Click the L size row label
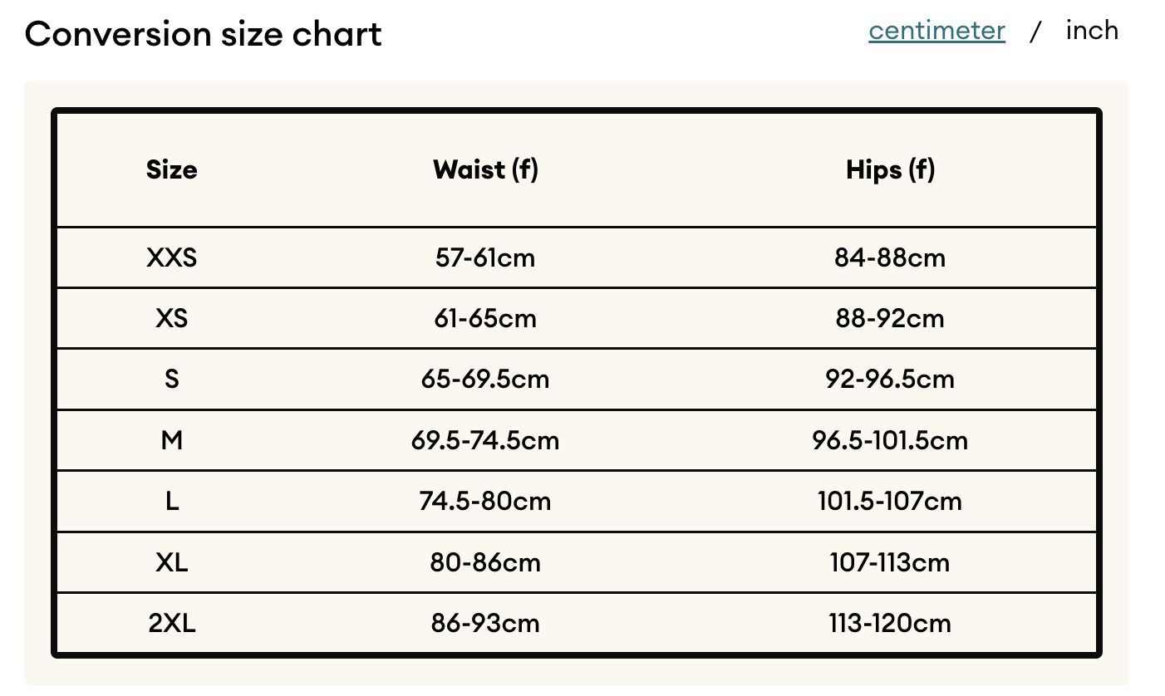Screen dimensions: 1165x696 pos(172,502)
